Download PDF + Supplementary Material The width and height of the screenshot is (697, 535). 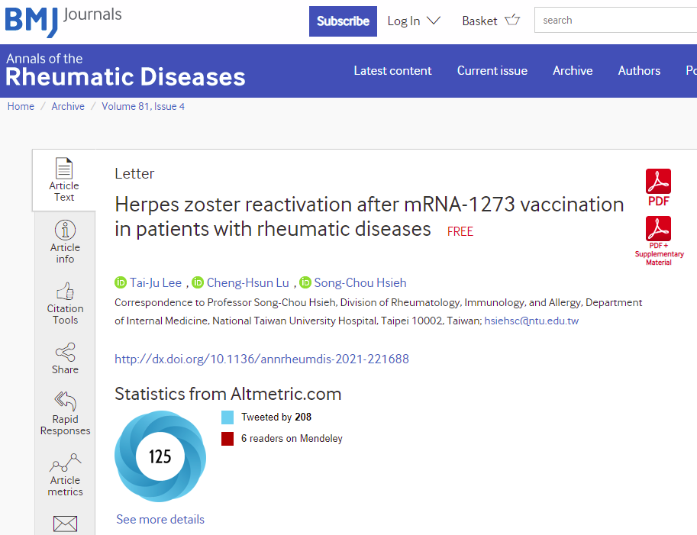tap(658, 229)
